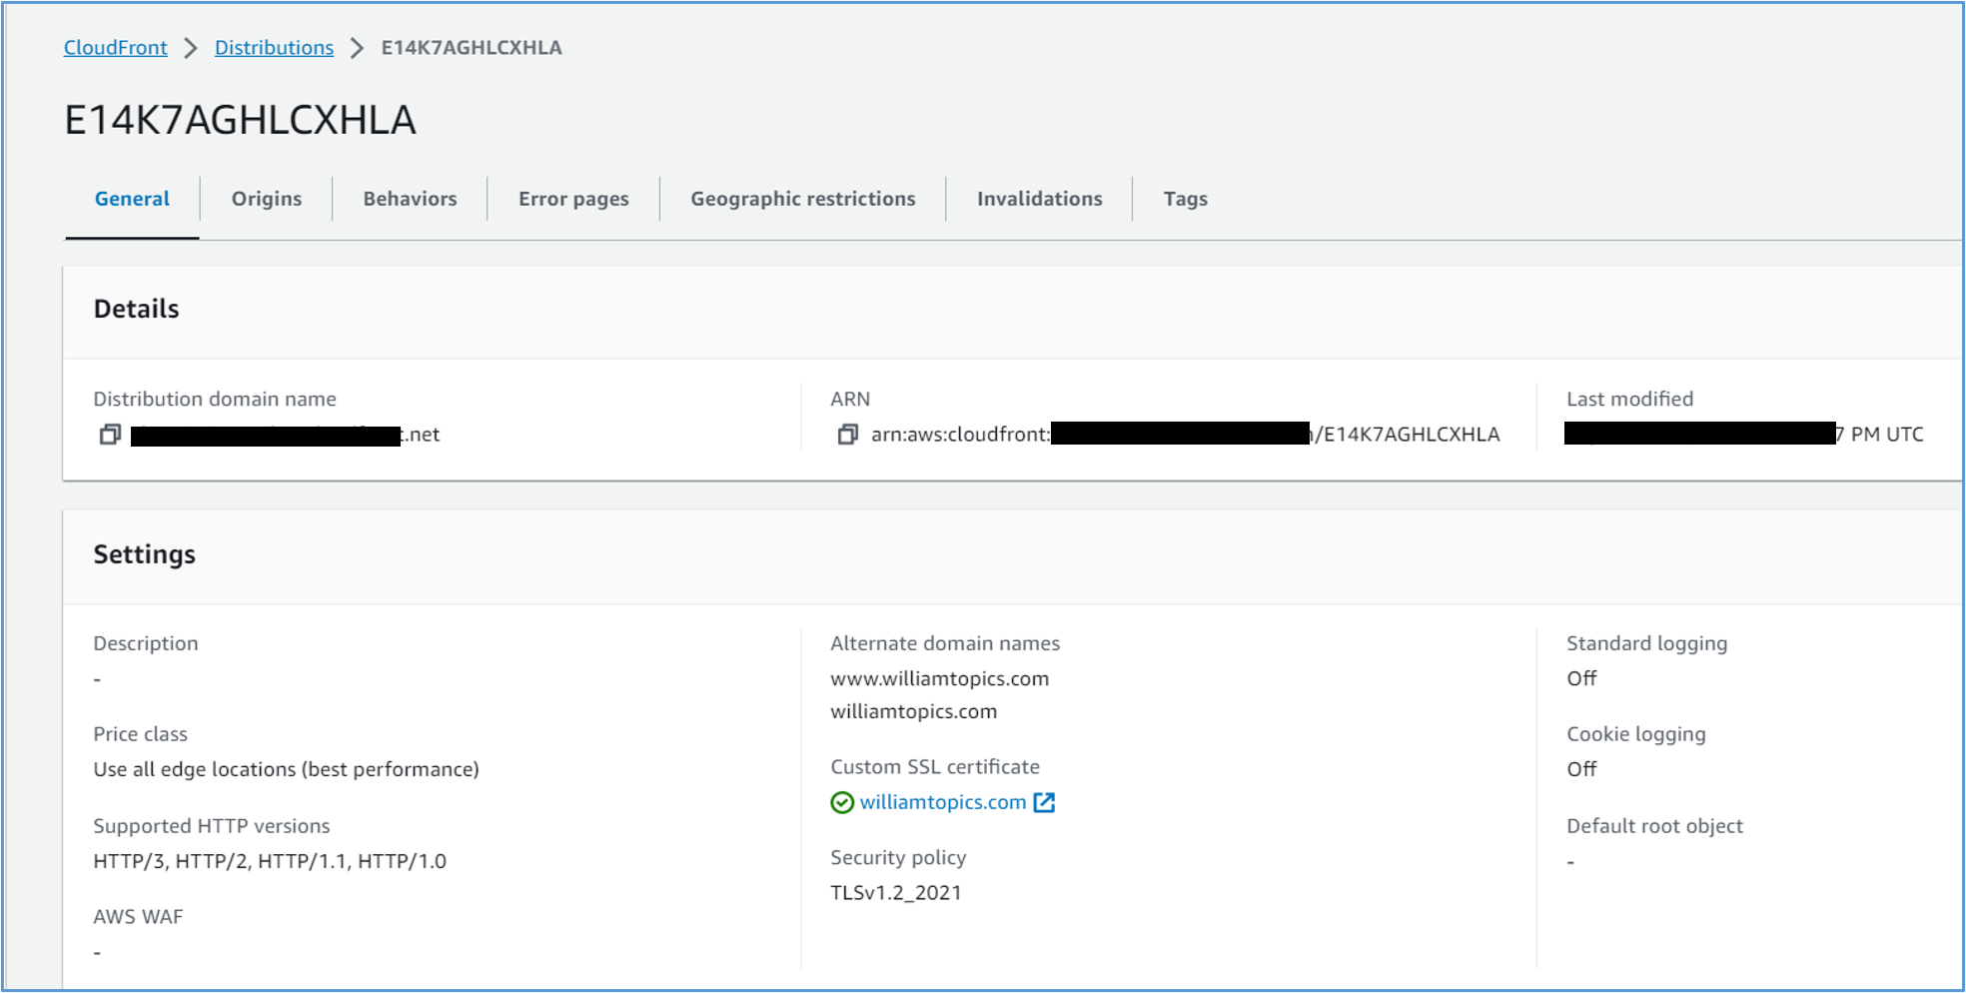The height and width of the screenshot is (993, 1966).
Task: Navigate to the Distributions list
Action: 274,47
